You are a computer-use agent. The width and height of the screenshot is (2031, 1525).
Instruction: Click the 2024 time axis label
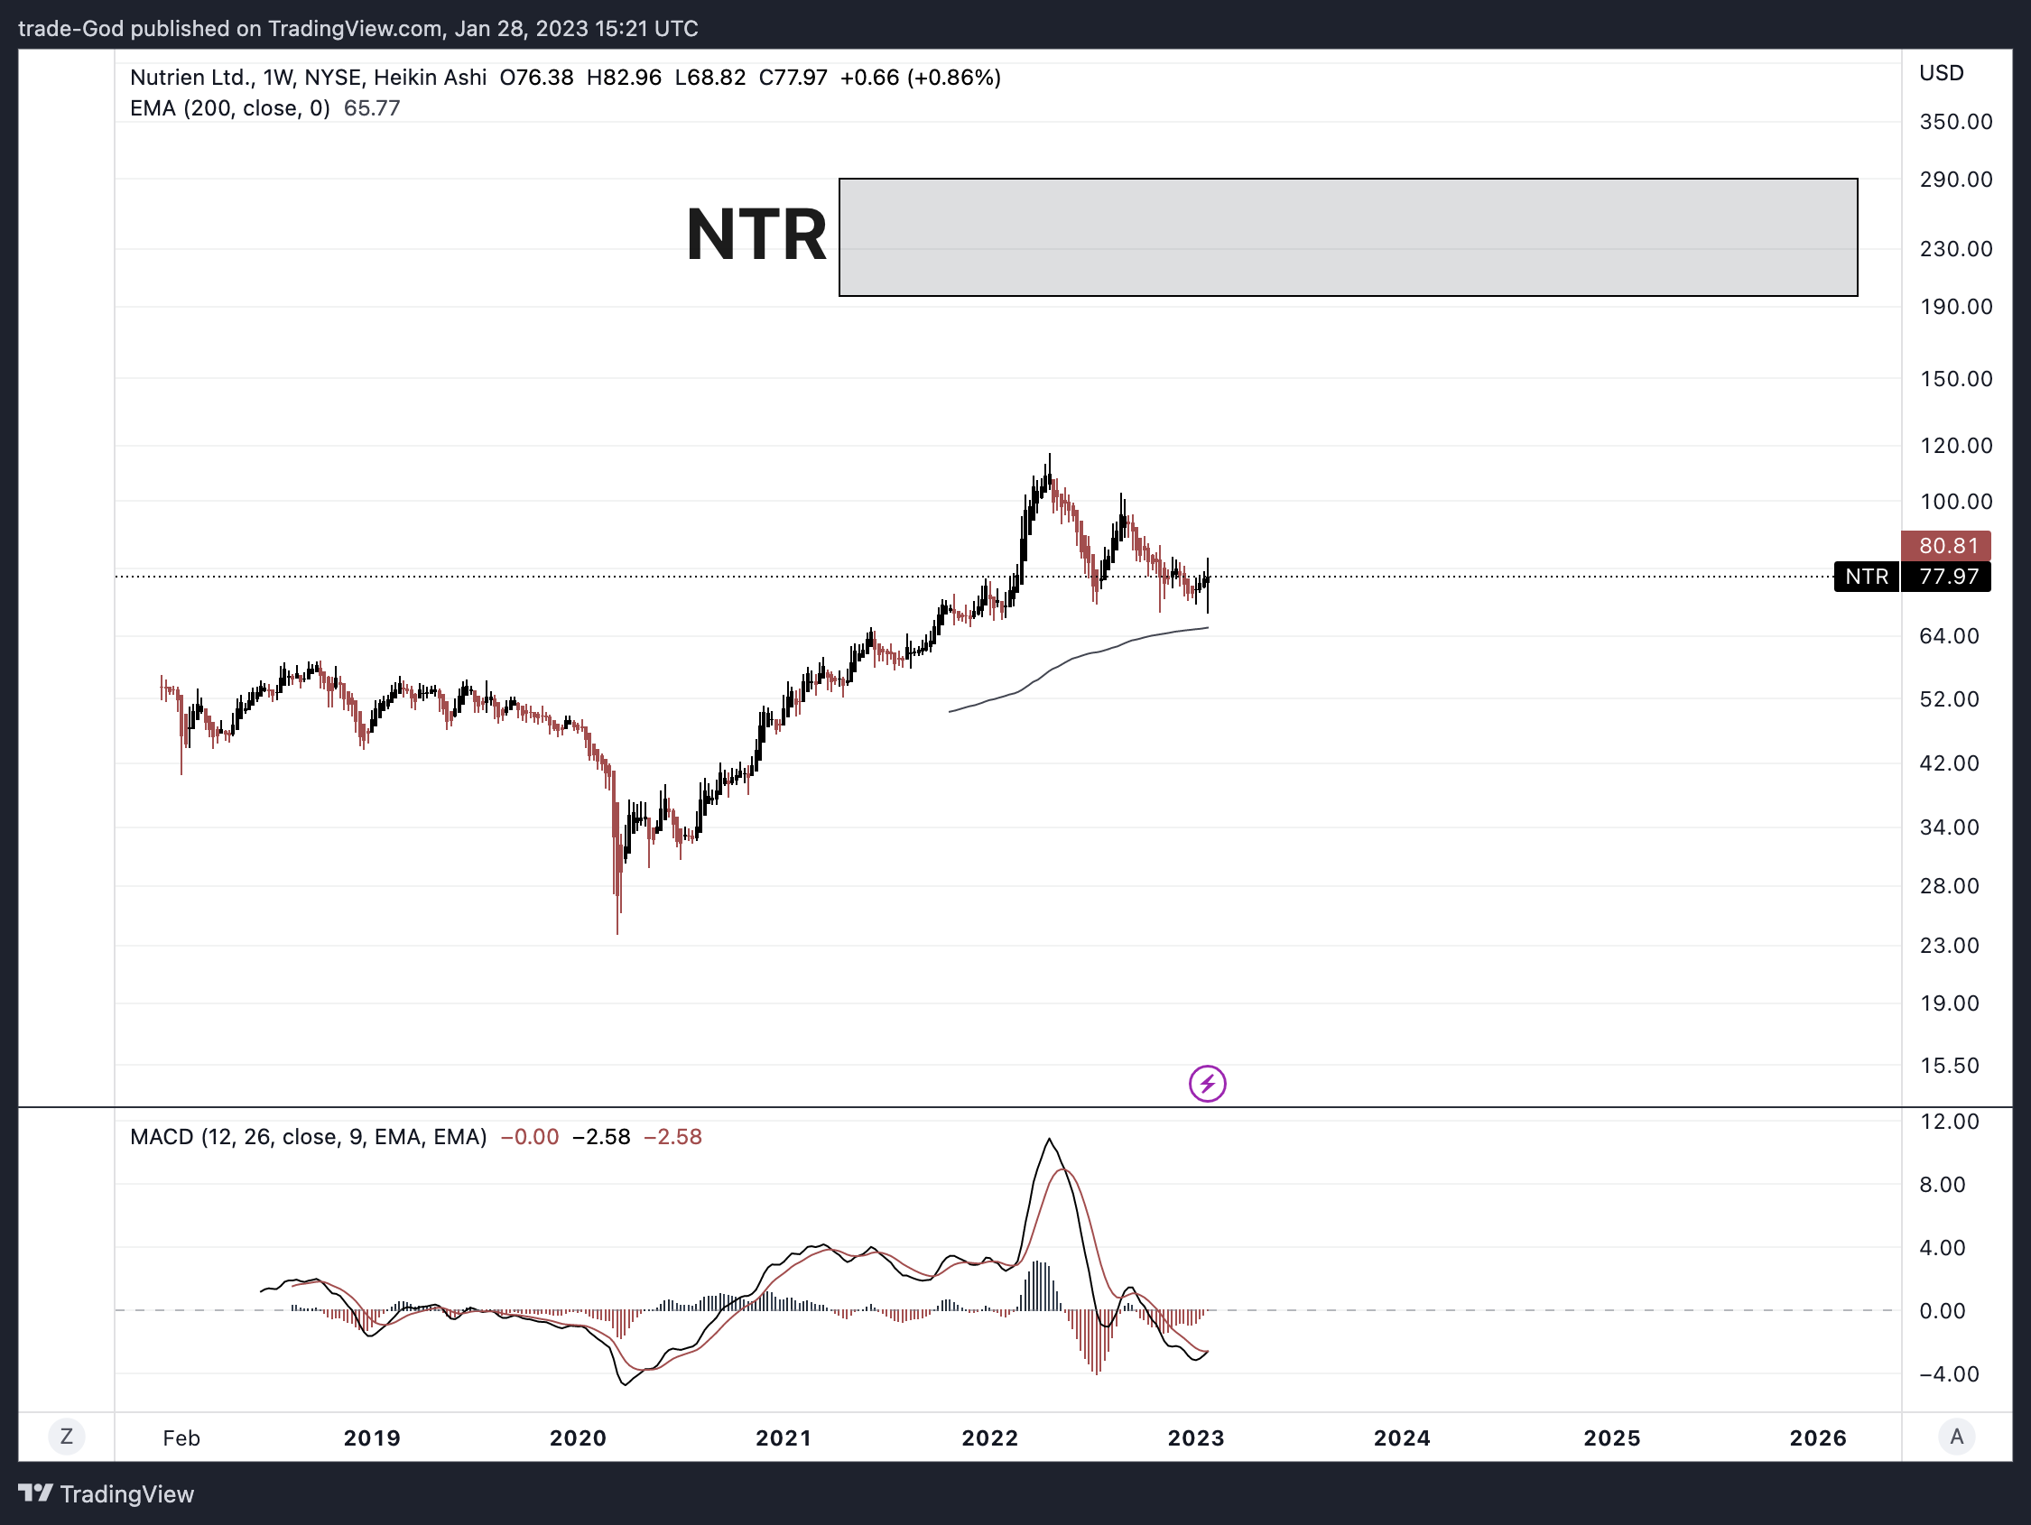(1402, 1437)
